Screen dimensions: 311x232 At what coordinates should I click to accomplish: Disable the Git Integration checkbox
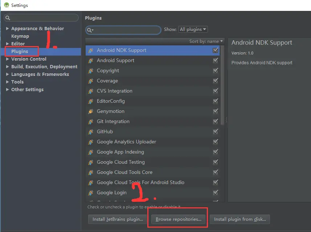tap(216, 121)
